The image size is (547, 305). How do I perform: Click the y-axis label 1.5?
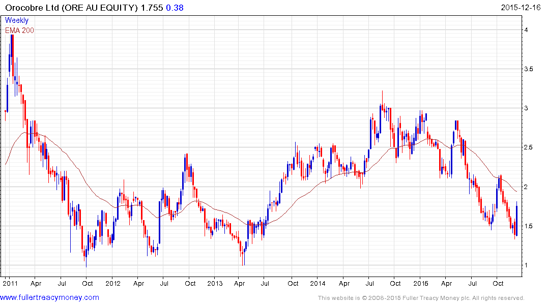(529, 226)
